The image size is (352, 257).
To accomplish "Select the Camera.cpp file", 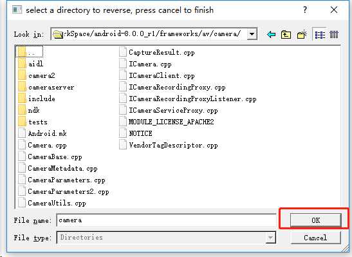I will 42,145.
